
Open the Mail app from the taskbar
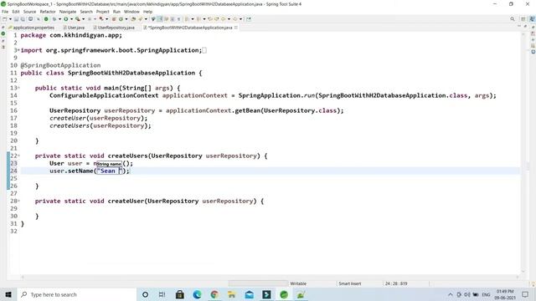point(250,294)
